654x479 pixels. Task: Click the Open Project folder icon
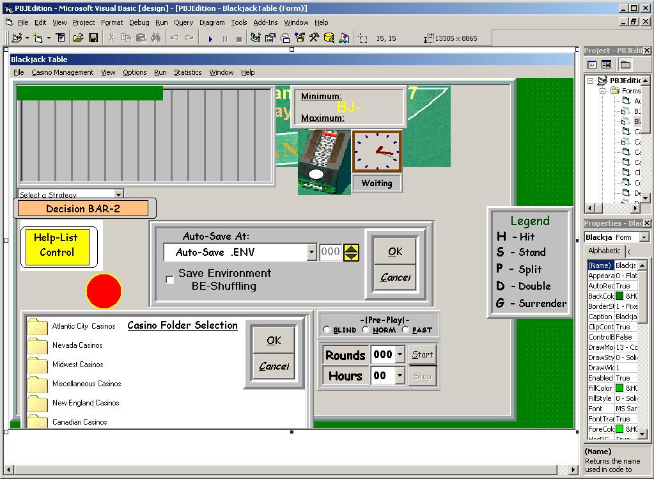click(x=78, y=38)
